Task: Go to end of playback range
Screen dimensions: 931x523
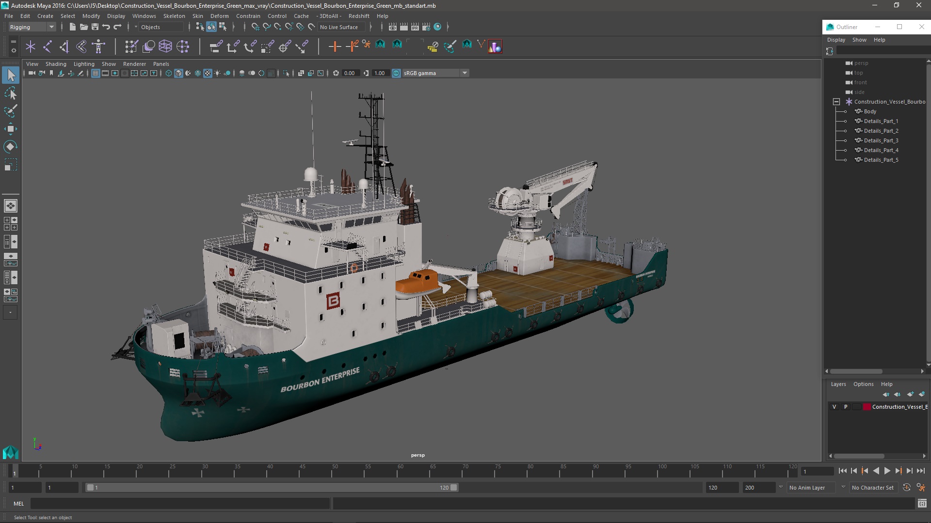Action: point(920,471)
